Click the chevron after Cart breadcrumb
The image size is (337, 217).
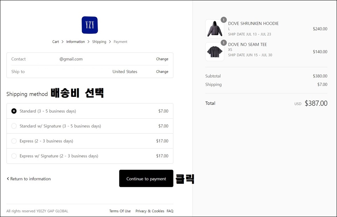(62, 42)
